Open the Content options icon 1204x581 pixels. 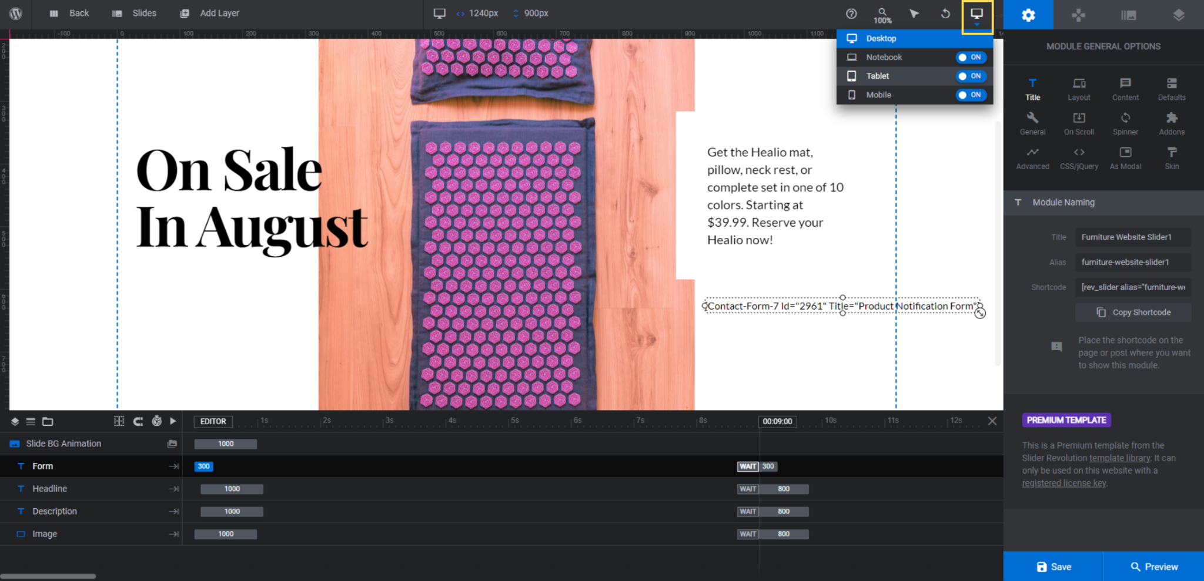(1125, 89)
